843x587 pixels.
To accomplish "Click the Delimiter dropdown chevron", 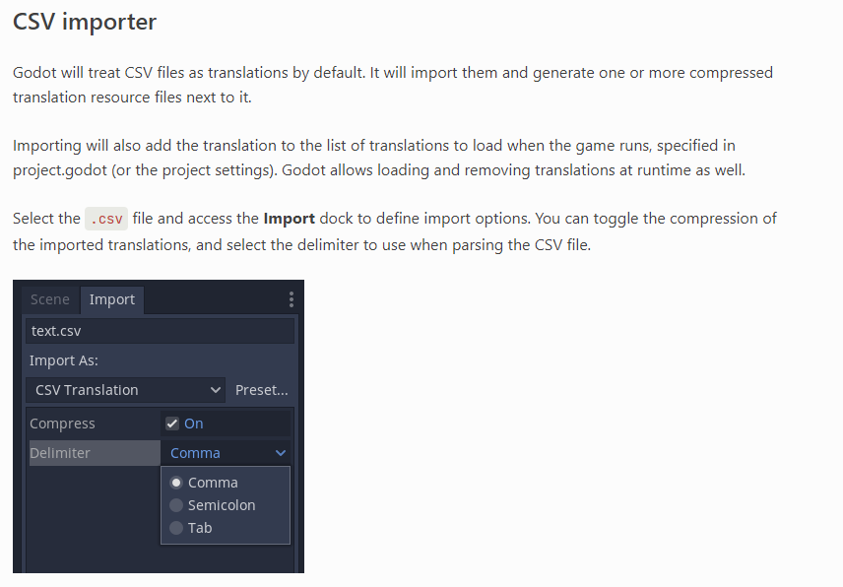I will 283,453.
